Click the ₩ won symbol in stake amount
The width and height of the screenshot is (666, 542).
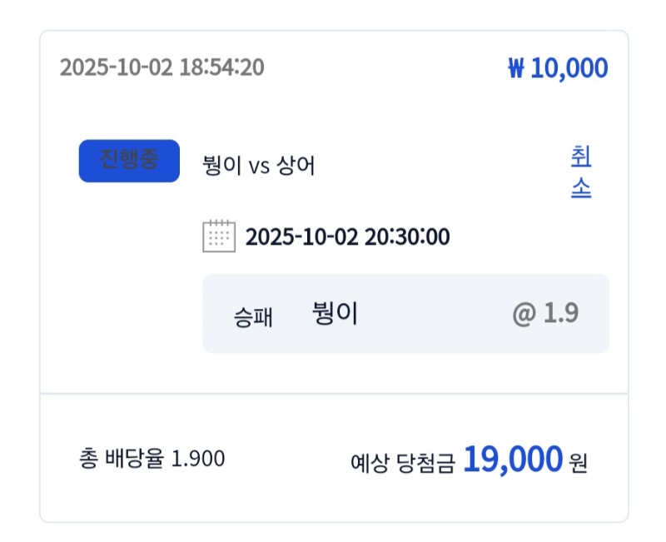pyautogui.click(x=516, y=68)
